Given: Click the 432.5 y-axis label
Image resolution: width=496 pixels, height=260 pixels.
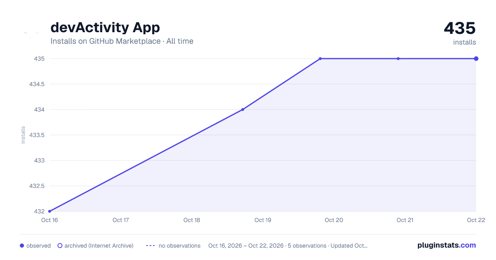Looking at the screenshot, I should 36,186.
